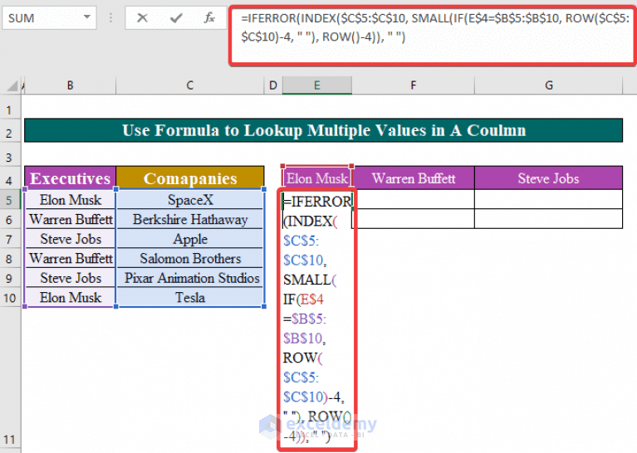Open Insert Function via fx icon
The height and width of the screenshot is (453, 637).
[x=209, y=18]
